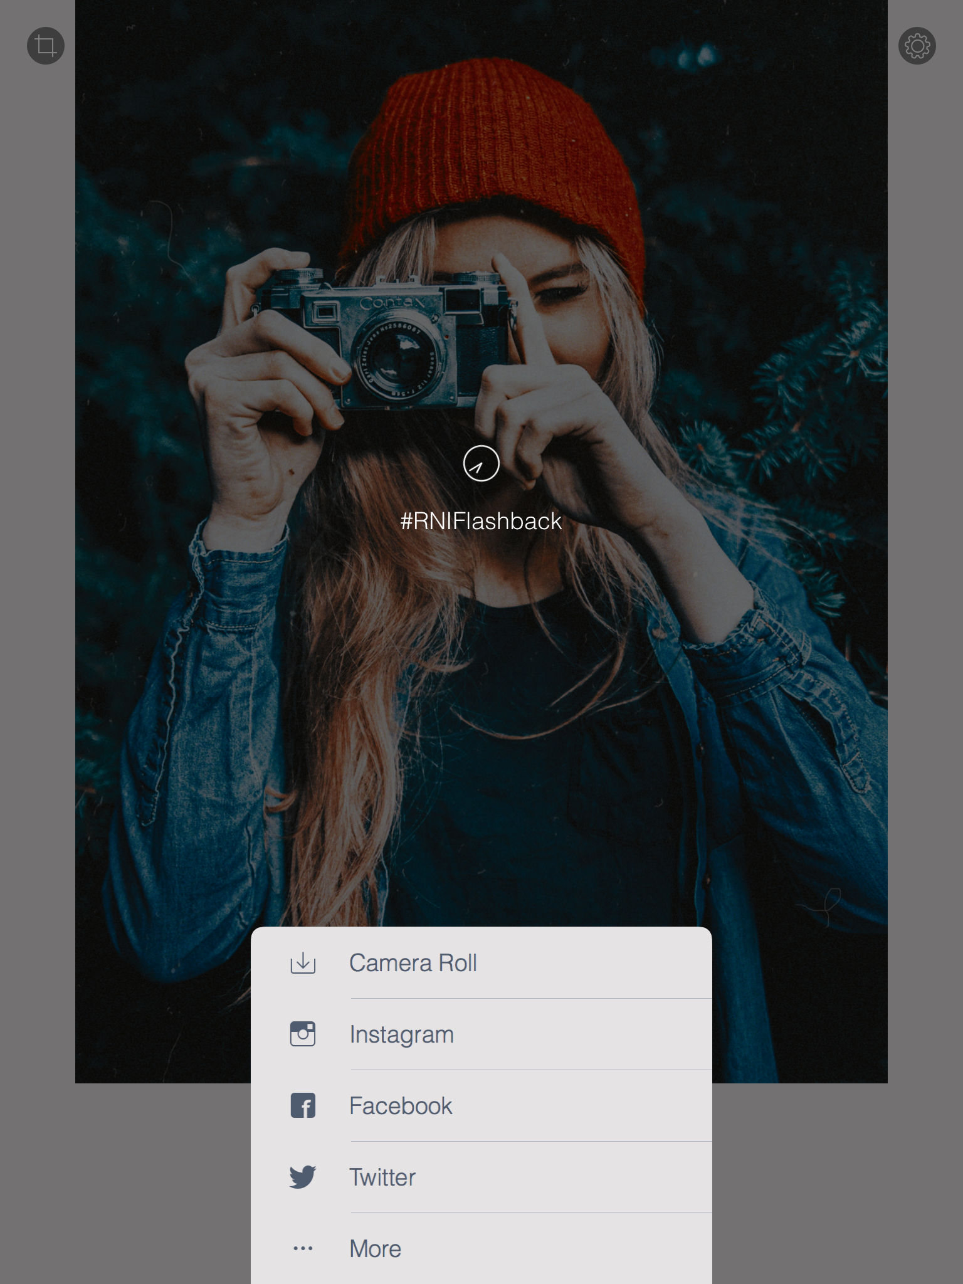Tap the Twitter bird icon

point(303,1177)
